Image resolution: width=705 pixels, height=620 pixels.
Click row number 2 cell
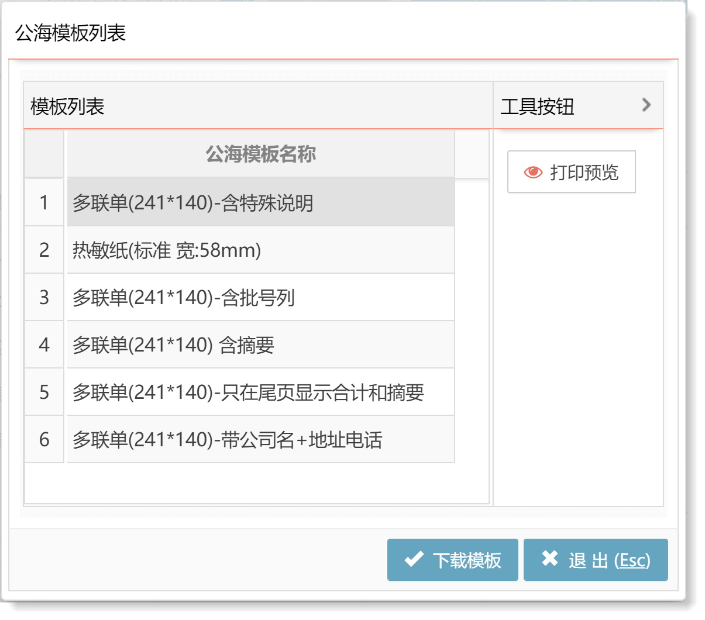click(x=44, y=250)
